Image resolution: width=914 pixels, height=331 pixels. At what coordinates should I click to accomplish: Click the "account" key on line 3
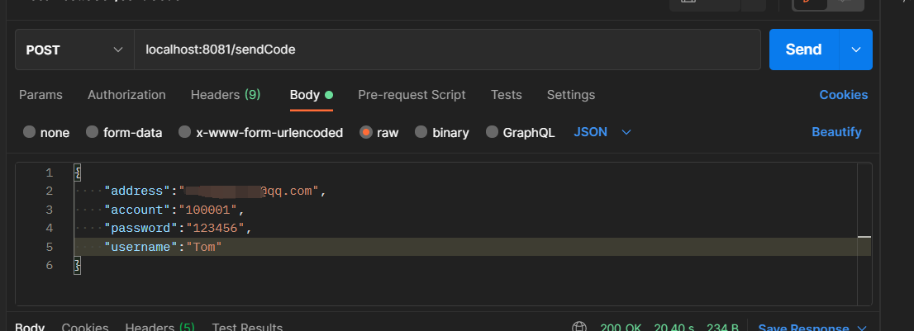pos(137,210)
